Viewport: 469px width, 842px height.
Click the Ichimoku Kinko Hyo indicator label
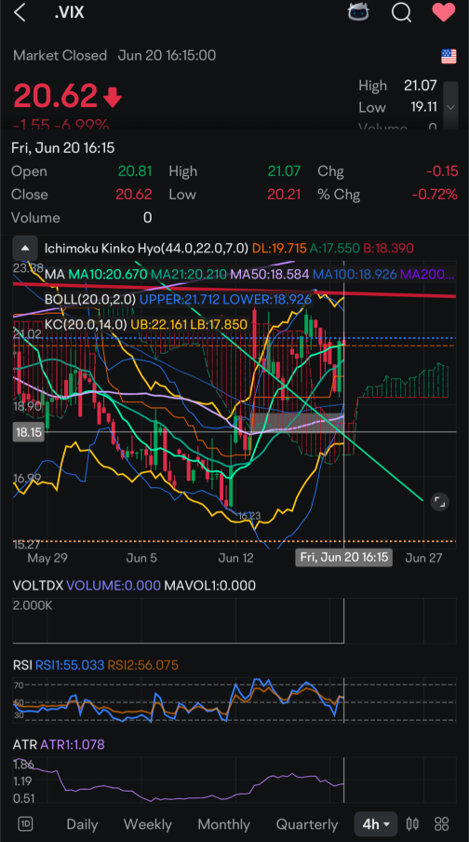click(x=146, y=248)
